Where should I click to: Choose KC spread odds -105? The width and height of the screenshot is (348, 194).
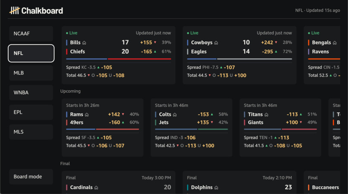(x=107, y=67)
